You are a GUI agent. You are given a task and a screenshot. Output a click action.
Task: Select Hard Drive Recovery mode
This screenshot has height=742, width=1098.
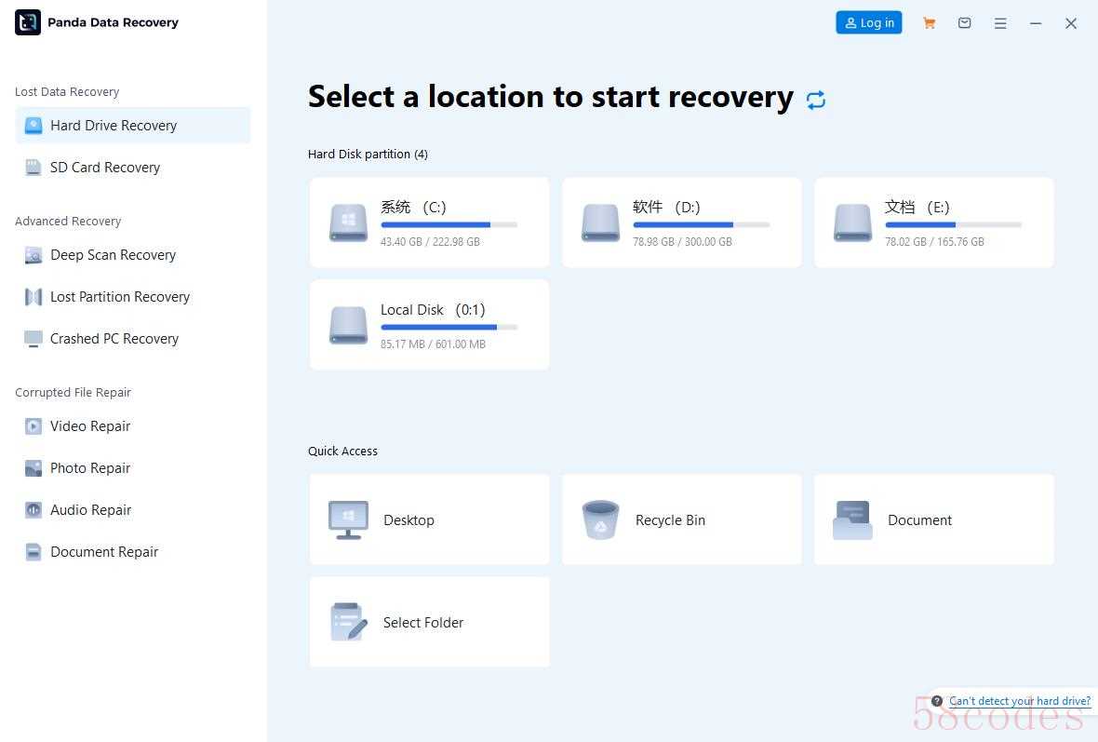(133, 126)
